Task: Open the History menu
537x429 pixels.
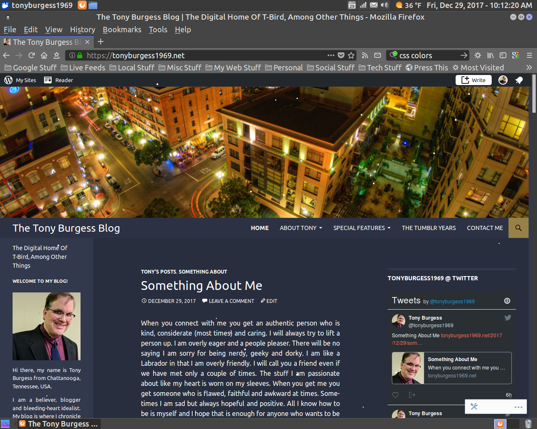Action: 82,30
